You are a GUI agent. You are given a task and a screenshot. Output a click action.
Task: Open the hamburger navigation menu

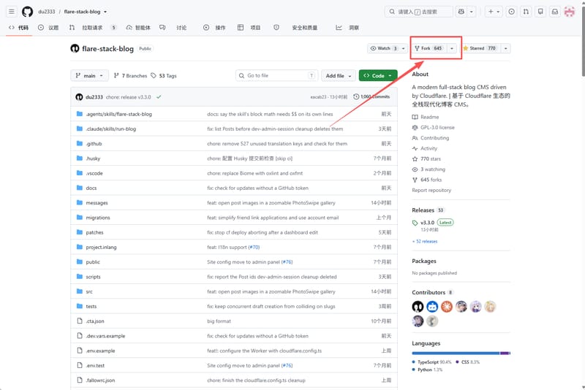pyautogui.click(x=12, y=12)
